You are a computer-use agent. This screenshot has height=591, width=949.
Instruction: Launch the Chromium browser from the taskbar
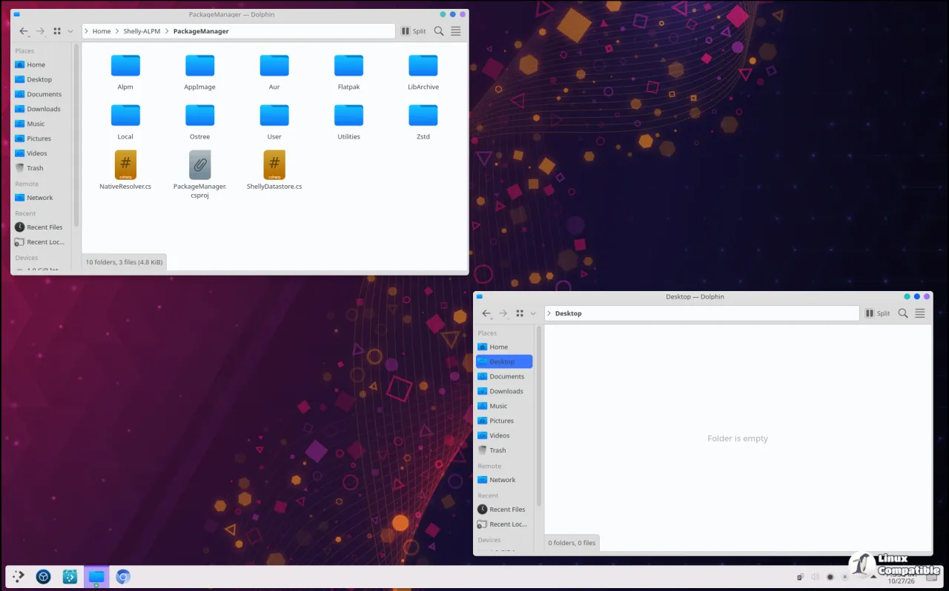coord(123,576)
